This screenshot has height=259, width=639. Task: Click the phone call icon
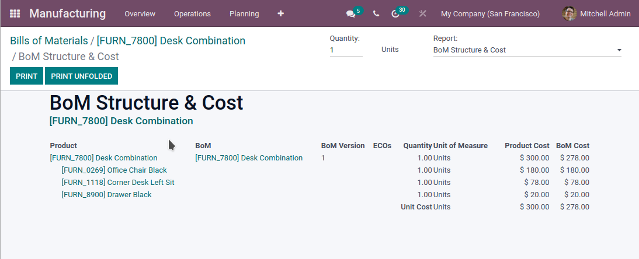coord(376,13)
